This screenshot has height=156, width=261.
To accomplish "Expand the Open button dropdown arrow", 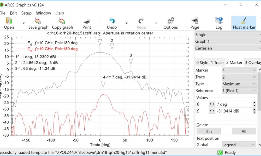I will (x=24, y=23).
